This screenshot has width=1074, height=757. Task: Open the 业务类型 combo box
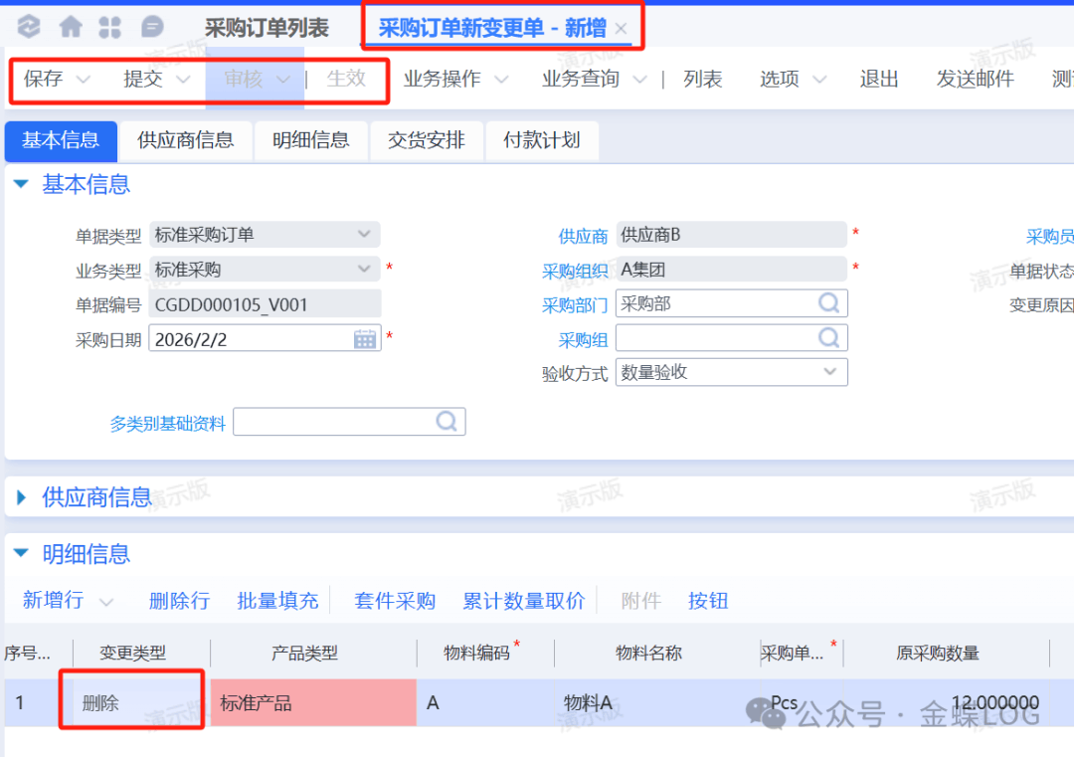point(363,270)
